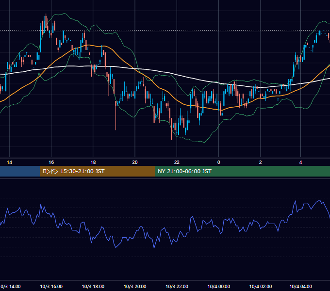
Task: Click the 10/4 02:00 date label
Action: click(261, 286)
